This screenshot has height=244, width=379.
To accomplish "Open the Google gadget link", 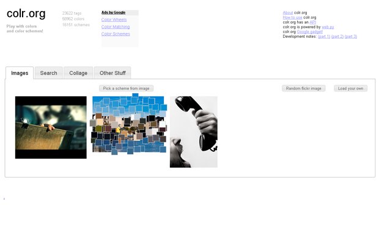I will [x=310, y=32].
